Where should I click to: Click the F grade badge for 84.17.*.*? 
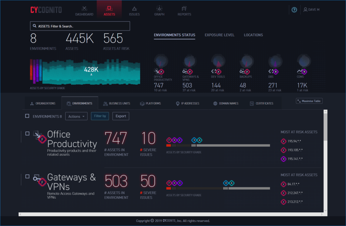[x=283, y=184]
